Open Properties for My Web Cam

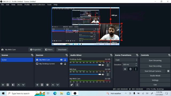pyautogui.click(x=36, y=50)
